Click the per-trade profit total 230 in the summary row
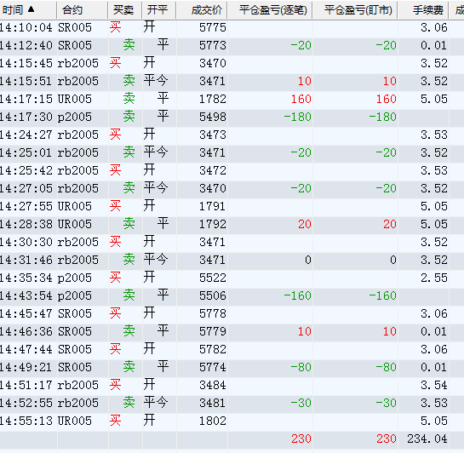The image size is (464, 453). click(x=301, y=439)
